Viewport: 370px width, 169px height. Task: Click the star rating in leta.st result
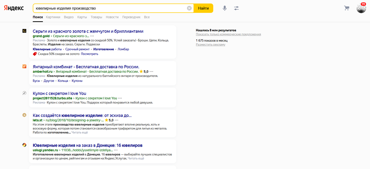coord(109,120)
